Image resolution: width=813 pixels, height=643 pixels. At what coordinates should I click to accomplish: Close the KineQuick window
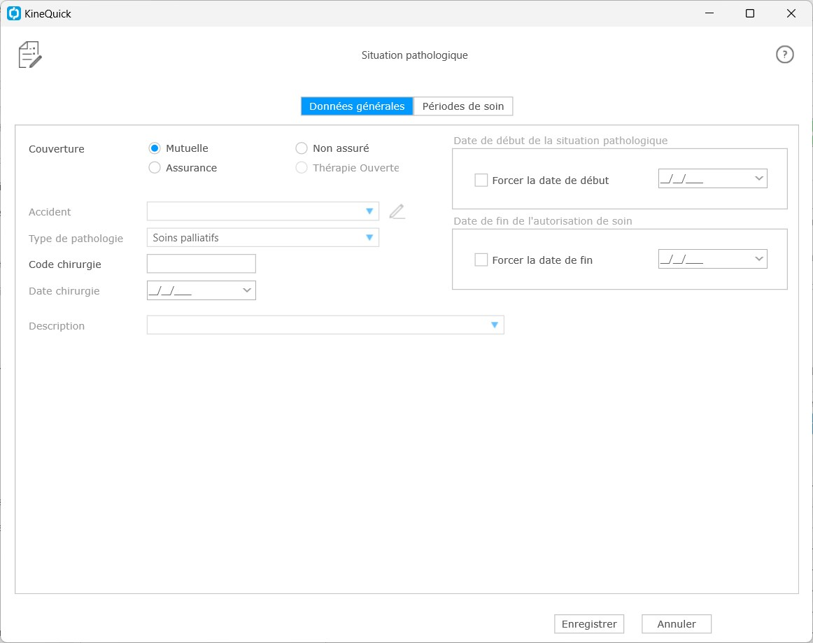coord(791,13)
